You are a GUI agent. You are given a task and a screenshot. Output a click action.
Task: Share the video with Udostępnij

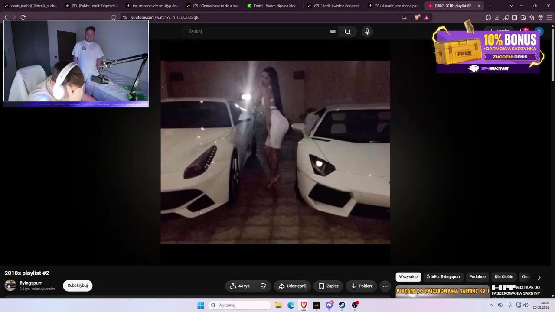tap(292, 286)
